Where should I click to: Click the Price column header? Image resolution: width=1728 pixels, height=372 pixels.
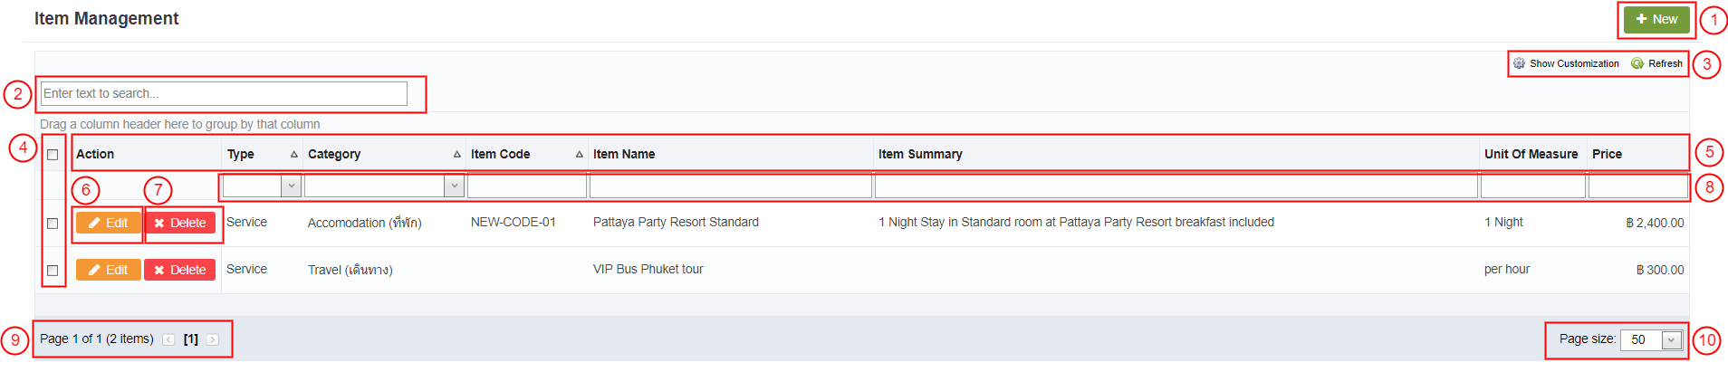(x=1607, y=155)
